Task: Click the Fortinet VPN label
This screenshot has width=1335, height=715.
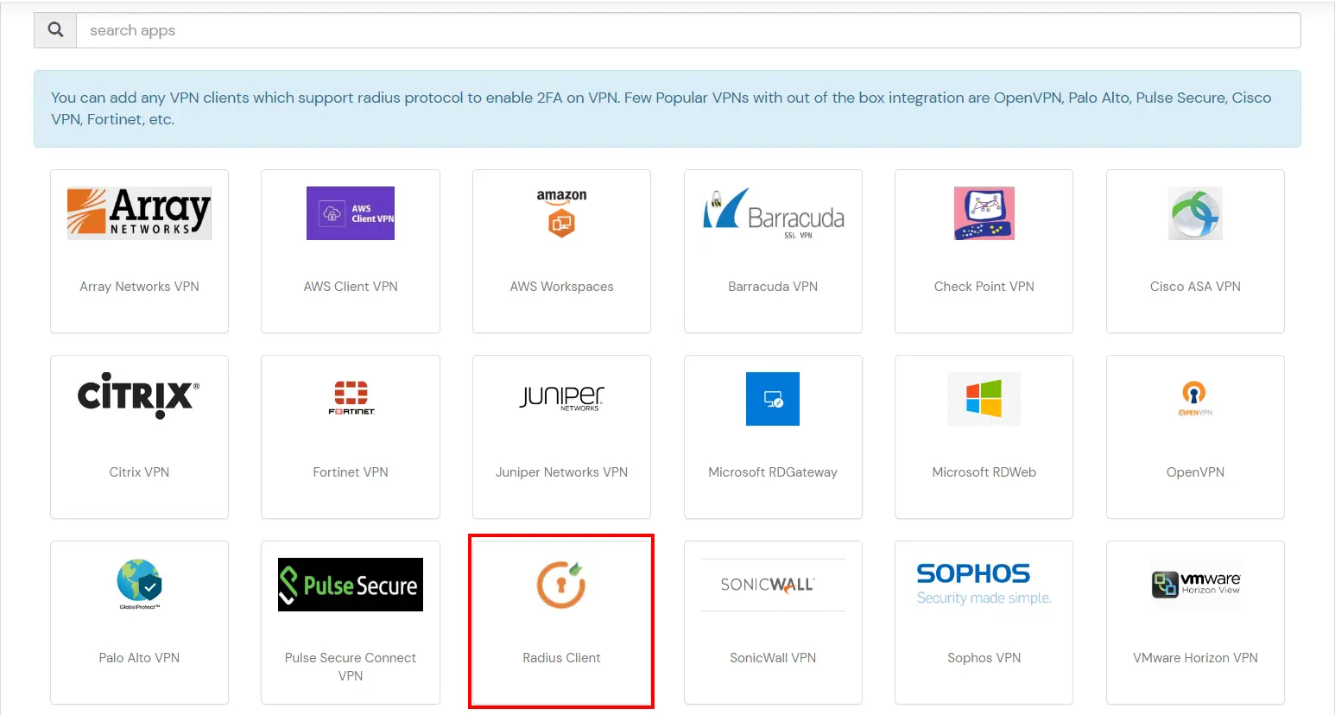Action: click(351, 472)
